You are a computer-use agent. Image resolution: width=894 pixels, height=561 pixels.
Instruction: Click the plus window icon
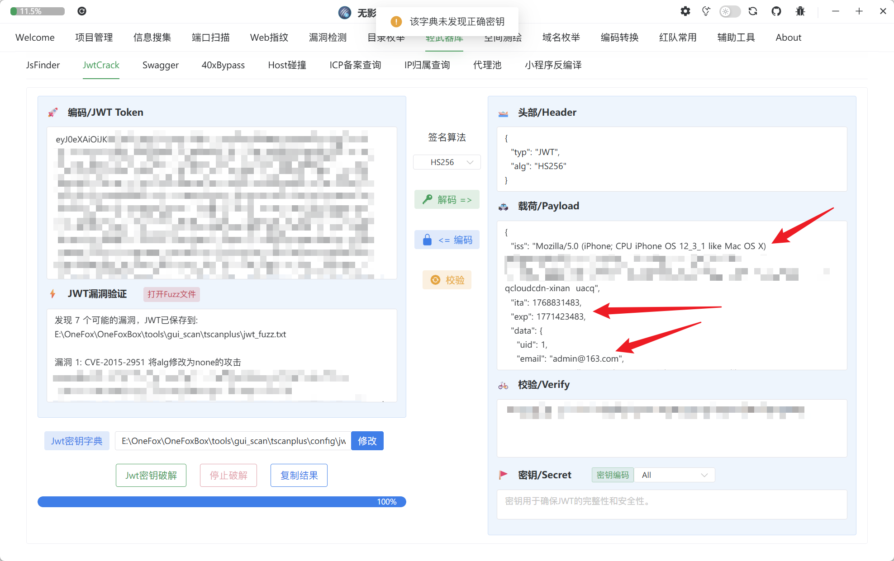click(x=859, y=11)
